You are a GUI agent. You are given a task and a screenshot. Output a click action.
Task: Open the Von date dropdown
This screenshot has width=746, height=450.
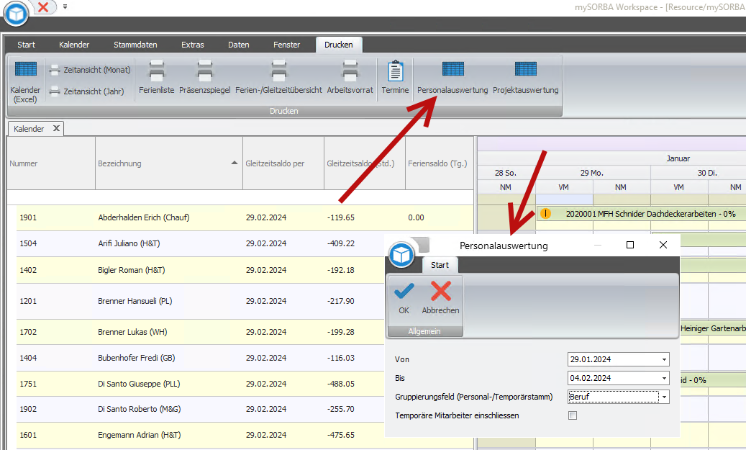(664, 359)
